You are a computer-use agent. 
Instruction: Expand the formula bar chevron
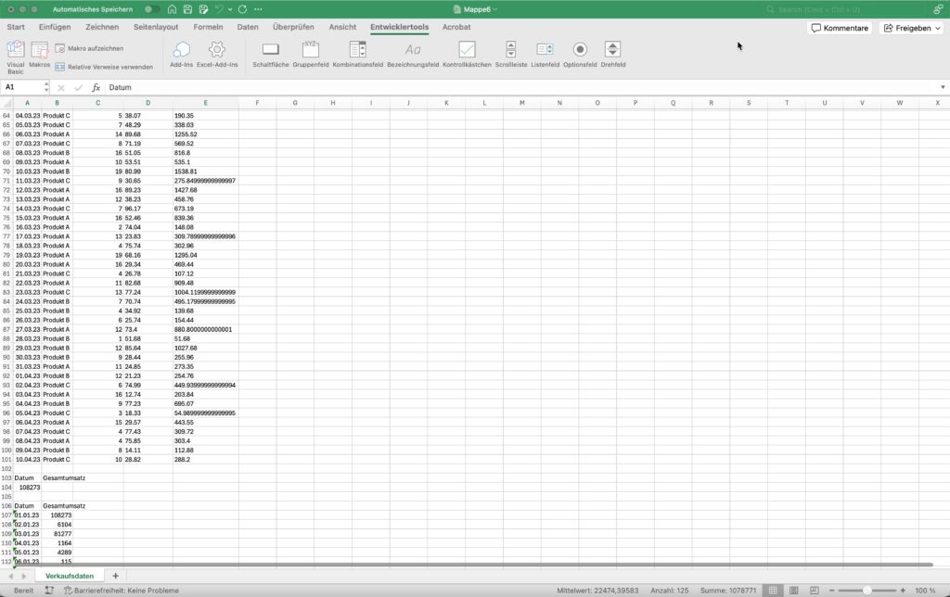point(941,88)
